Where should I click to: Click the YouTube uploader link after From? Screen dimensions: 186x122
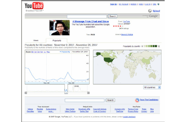(126, 21)
